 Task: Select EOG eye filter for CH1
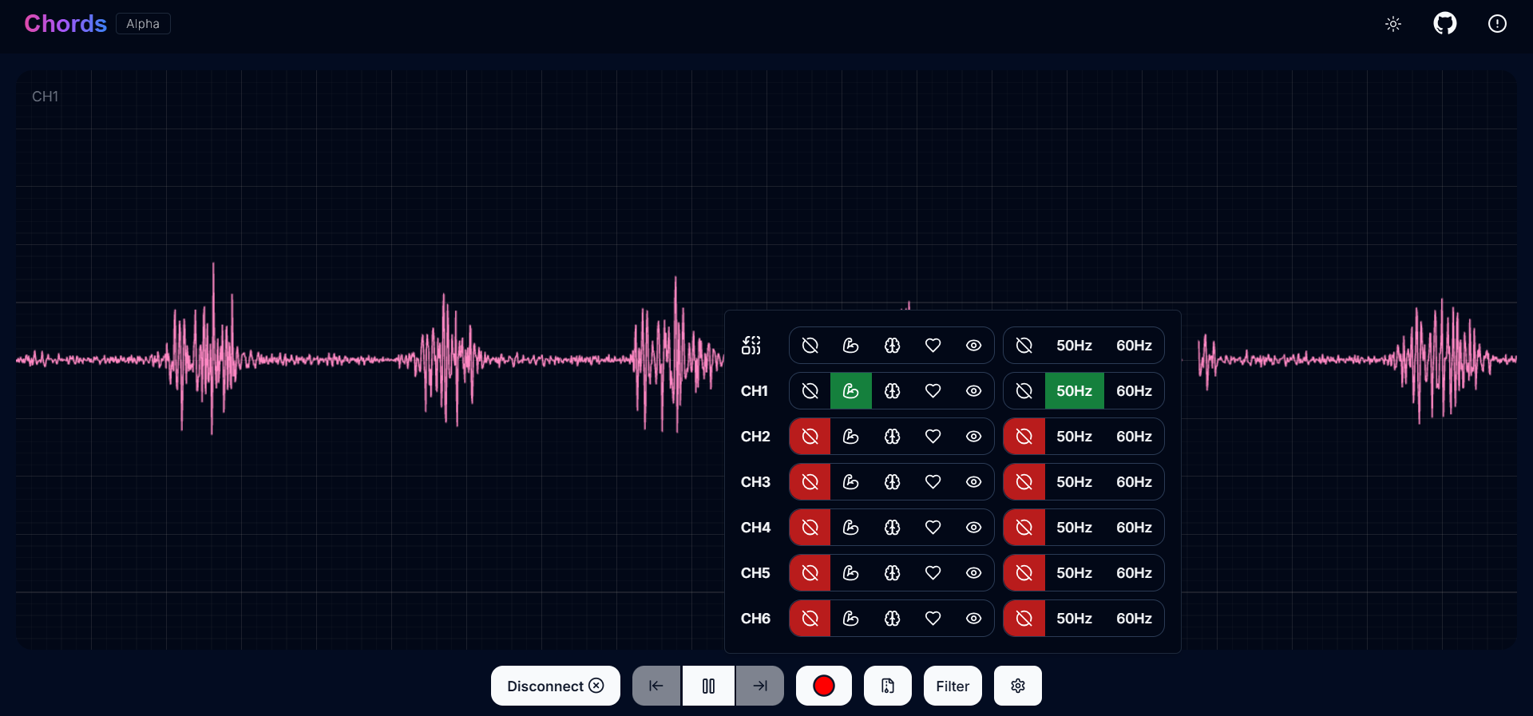974,391
